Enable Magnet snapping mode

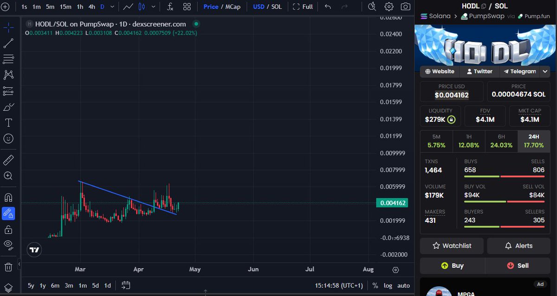coord(9,197)
